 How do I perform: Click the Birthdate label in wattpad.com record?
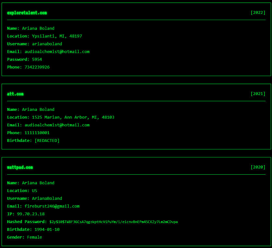tap(19, 230)
